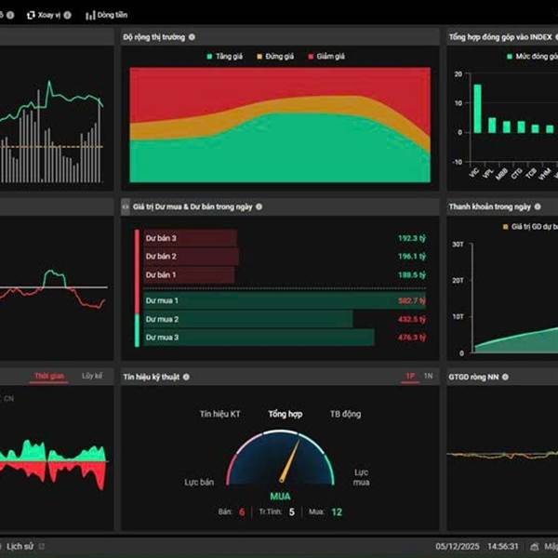Collapse panel using arrows beside Giá trị Dư mua
Image resolution: width=558 pixels, height=558 pixels.
click(x=126, y=206)
